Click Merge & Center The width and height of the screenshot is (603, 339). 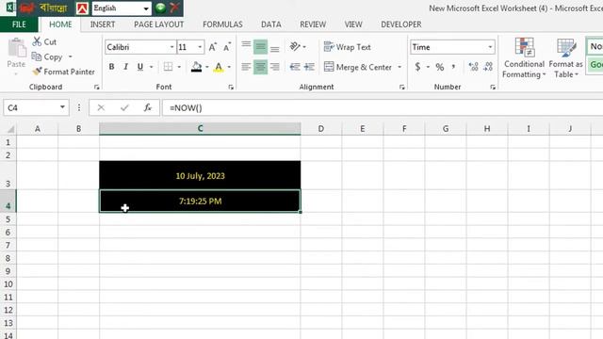click(x=358, y=67)
